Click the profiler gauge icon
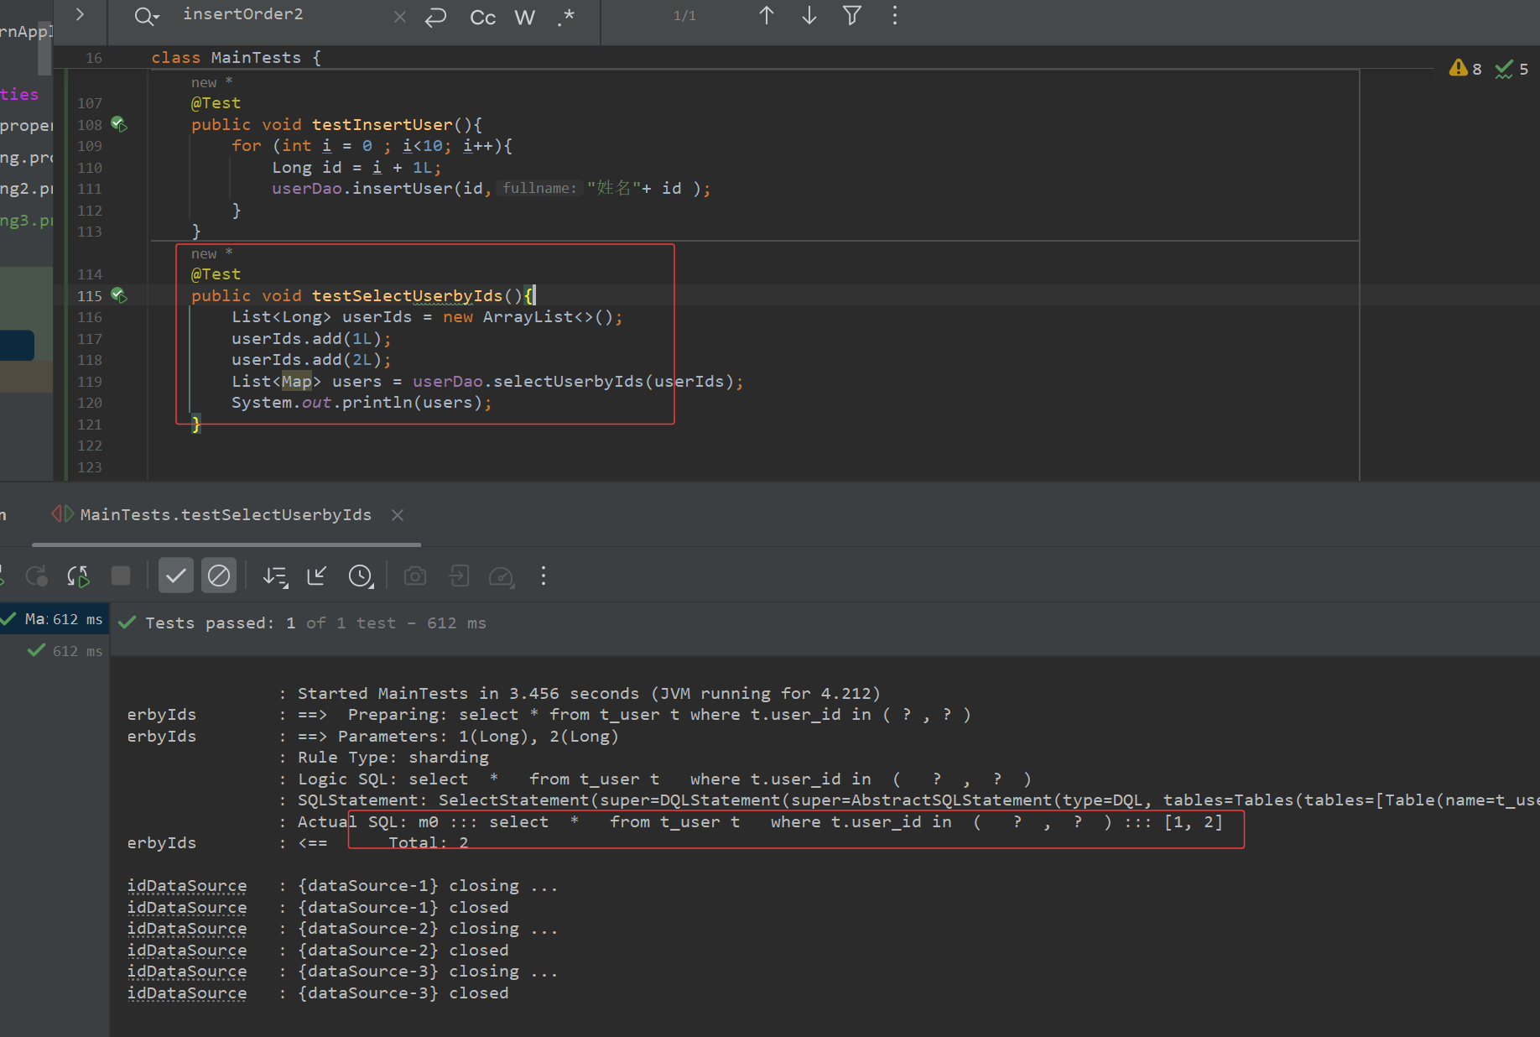1540x1037 pixels. click(502, 576)
